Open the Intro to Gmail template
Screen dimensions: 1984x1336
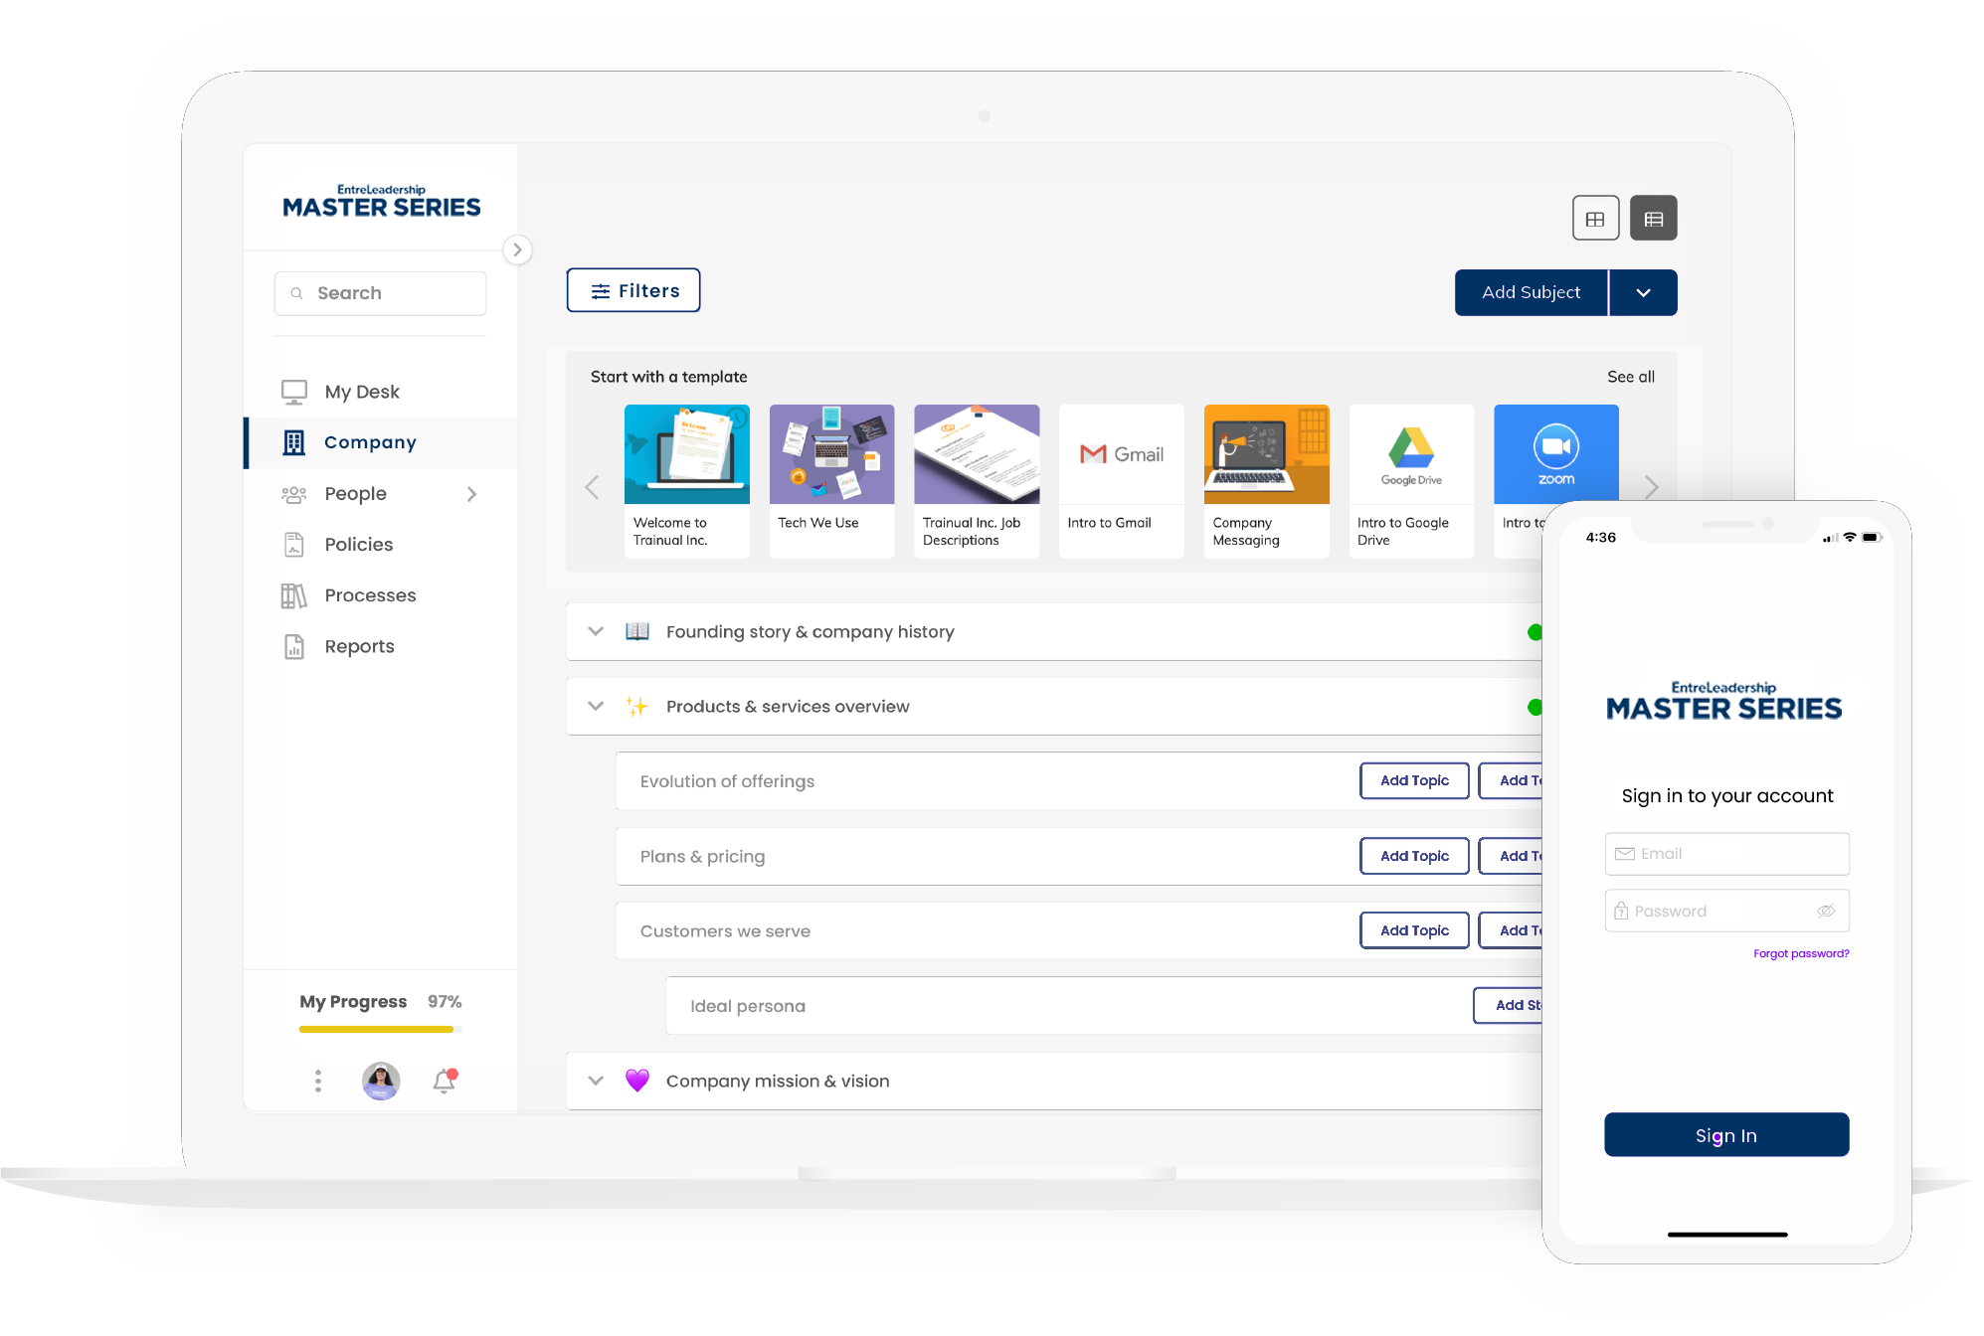(1121, 480)
